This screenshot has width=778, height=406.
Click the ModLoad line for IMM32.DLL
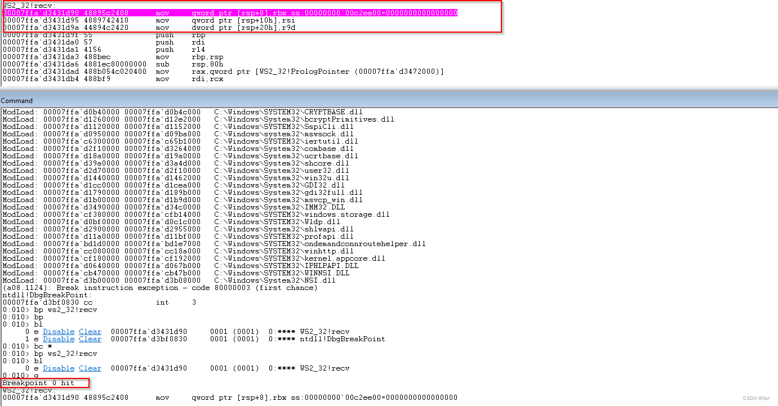click(x=174, y=207)
